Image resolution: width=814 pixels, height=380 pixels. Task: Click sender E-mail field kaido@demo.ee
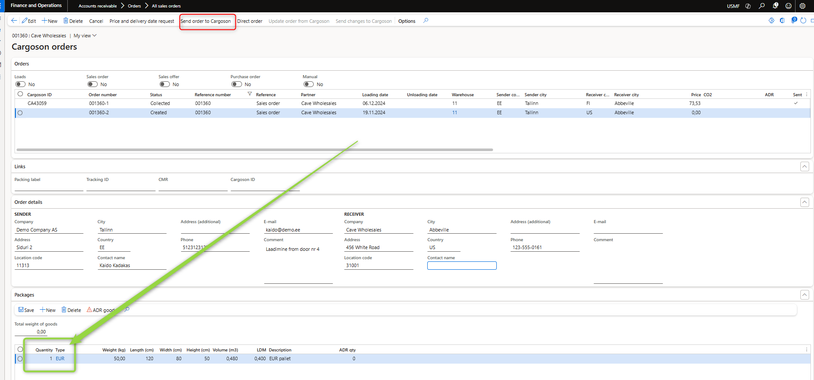(x=298, y=230)
